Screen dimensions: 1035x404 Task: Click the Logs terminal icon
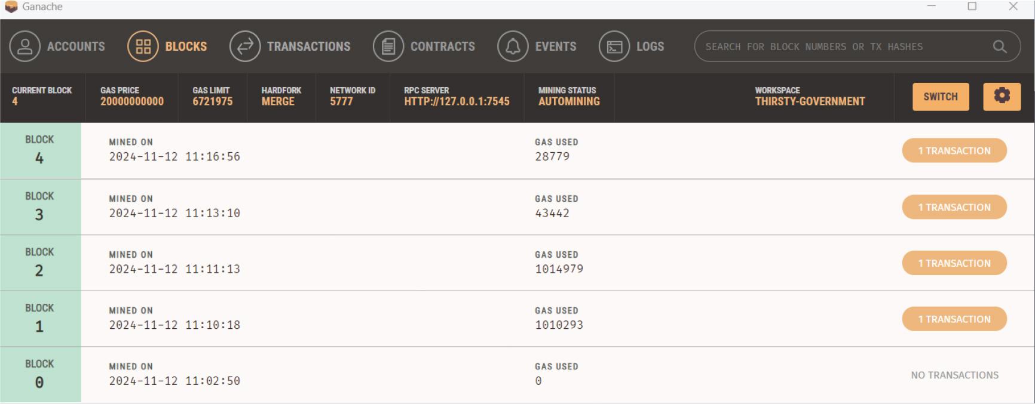614,47
